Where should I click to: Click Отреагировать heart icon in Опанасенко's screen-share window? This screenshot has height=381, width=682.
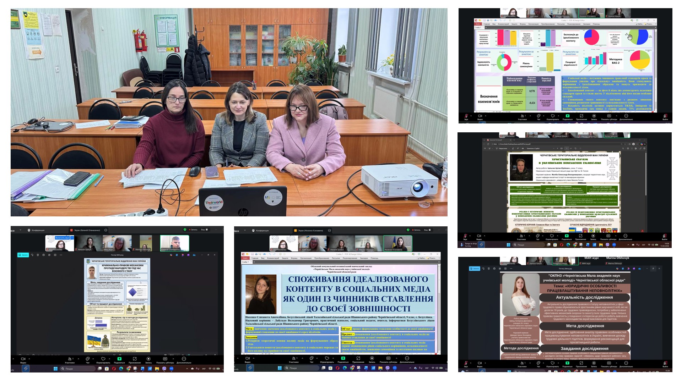point(103,359)
